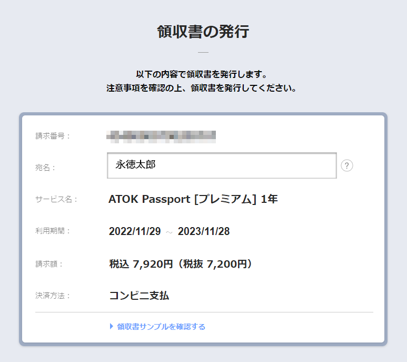This screenshot has width=407, height=362.
Task: Click the 請求番号 label
Action: click(53, 136)
